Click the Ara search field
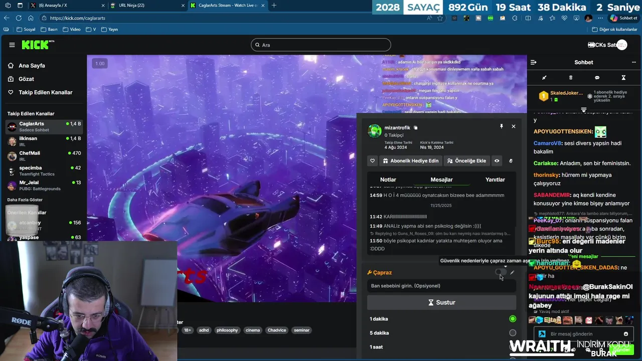642x361 pixels. click(321, 45)
